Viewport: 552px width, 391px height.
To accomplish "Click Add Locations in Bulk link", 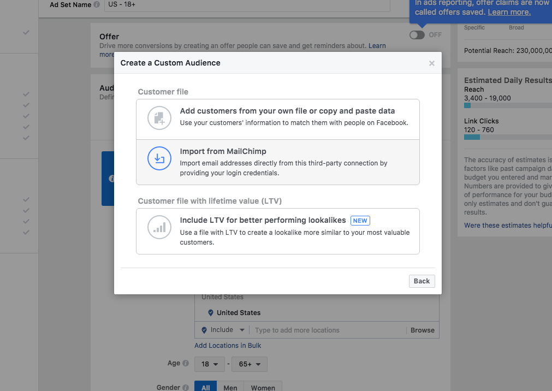I will click(228, 346).
